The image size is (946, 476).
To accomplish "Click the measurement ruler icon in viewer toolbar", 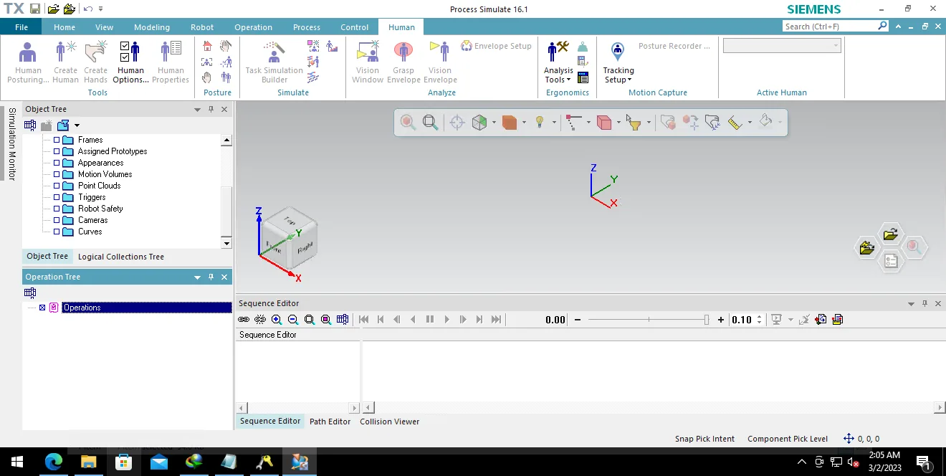I will [735, 122].
